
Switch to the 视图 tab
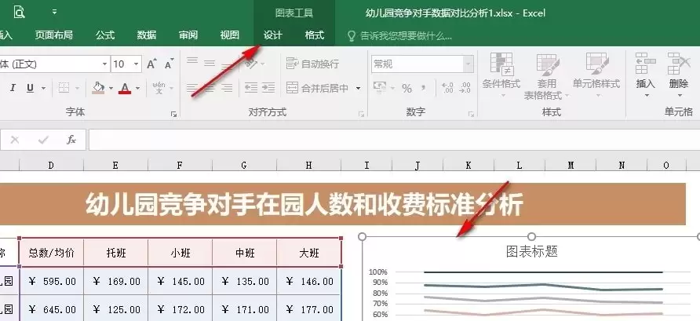pyautogui.click(x=229, y=35)
